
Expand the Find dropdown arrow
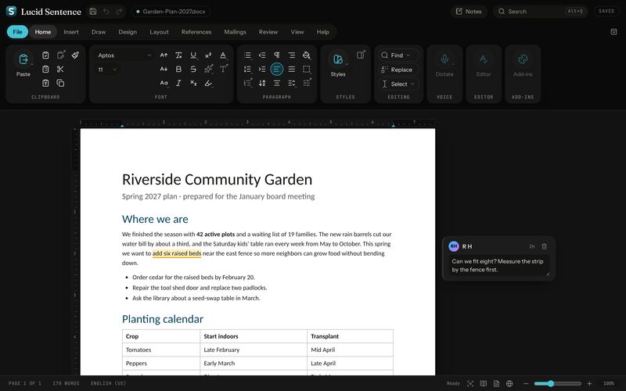click(408, 55)
